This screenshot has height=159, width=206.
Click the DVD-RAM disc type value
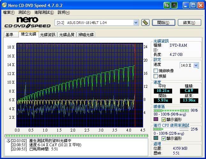point(178,45)
